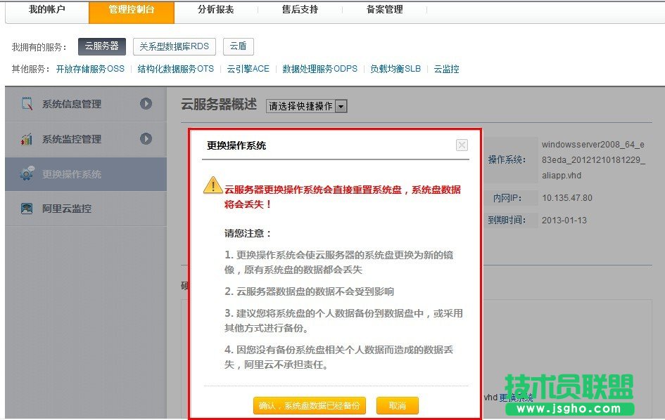Close the 更换操作系统 dialog with X
Image resolution: width=665 pixels, height=420 pixels.
click(462, 145)
